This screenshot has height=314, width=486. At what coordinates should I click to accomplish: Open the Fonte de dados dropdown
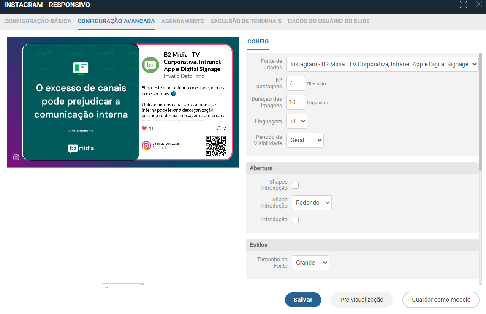tap(382, 65)
